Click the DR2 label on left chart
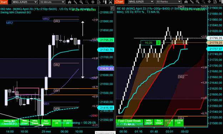223x134 pixels. [57, 65]
